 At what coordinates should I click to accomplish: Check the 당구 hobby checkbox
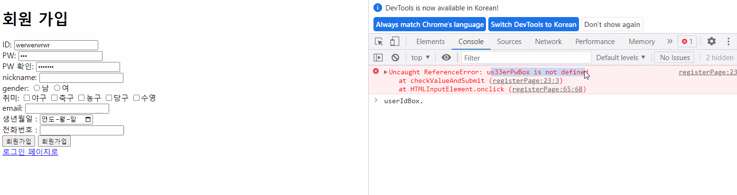point(109,98)
